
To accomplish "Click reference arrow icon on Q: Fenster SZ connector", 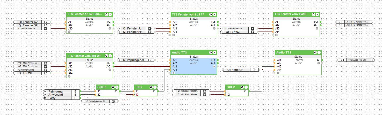I will pyautogui.click(x=46, y=25).
